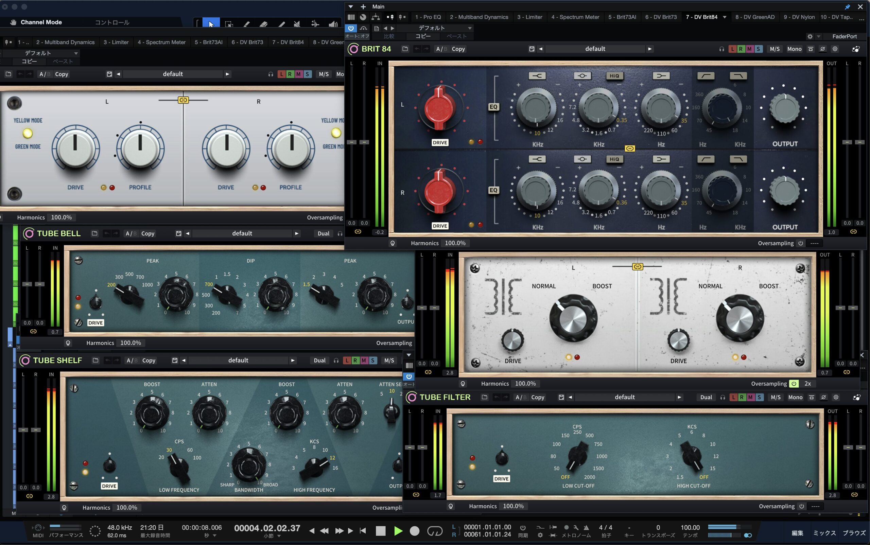Toggle HiQ on Brit 84 L channel
Viewport: 870px width, 545px height.
[x=614, y=76]
